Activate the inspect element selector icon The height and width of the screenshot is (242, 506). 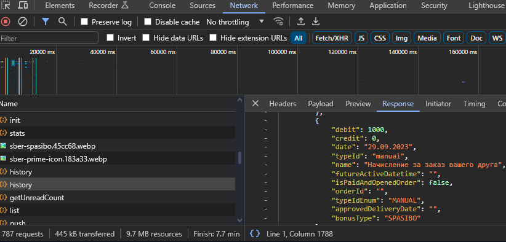tap(6, 6)
